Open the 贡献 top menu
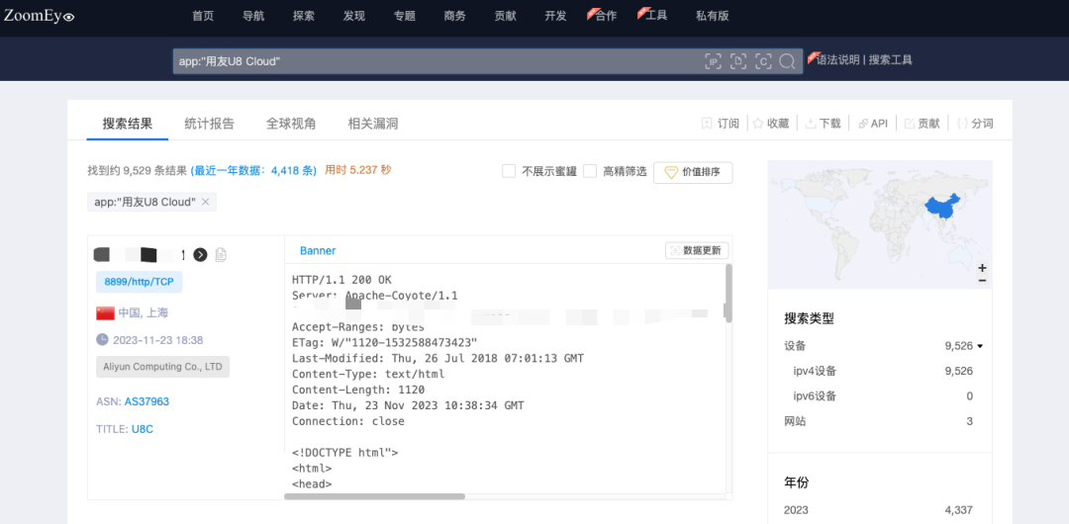 [505, 16]
